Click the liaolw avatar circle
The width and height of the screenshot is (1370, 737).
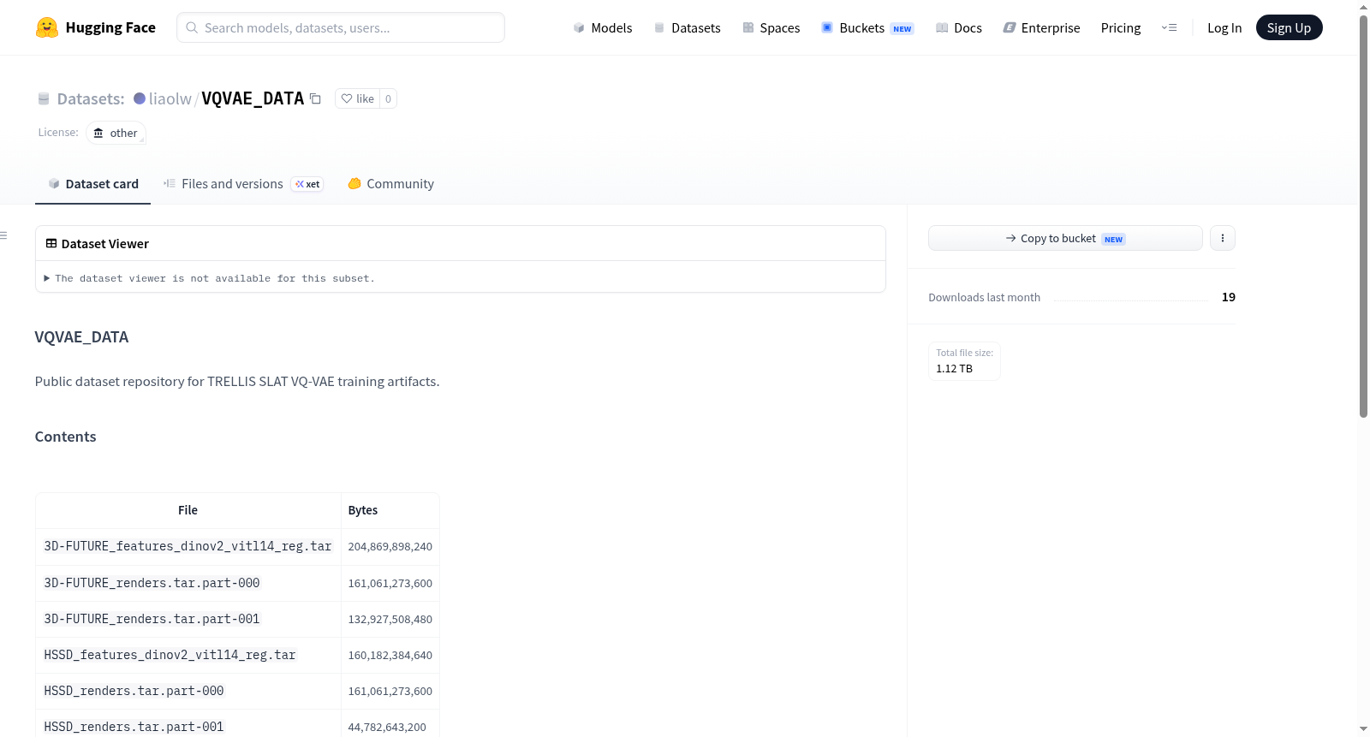(x=140, y=98)
